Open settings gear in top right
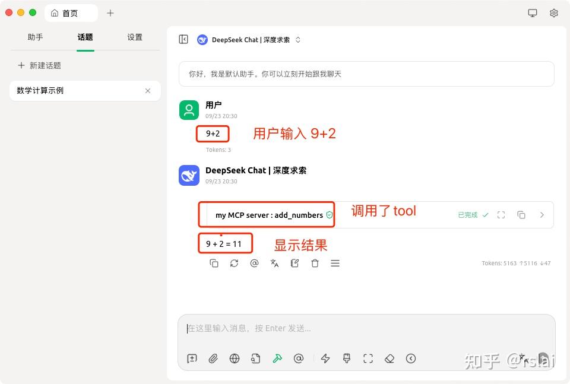The image size is (570, 384). (553, 13)
